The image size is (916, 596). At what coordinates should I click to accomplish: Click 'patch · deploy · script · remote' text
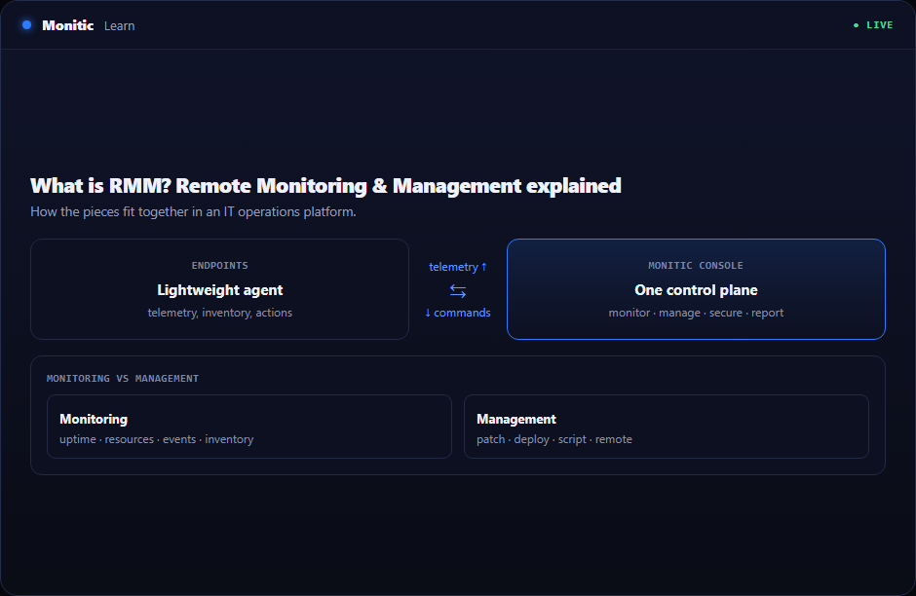point(554,439)
